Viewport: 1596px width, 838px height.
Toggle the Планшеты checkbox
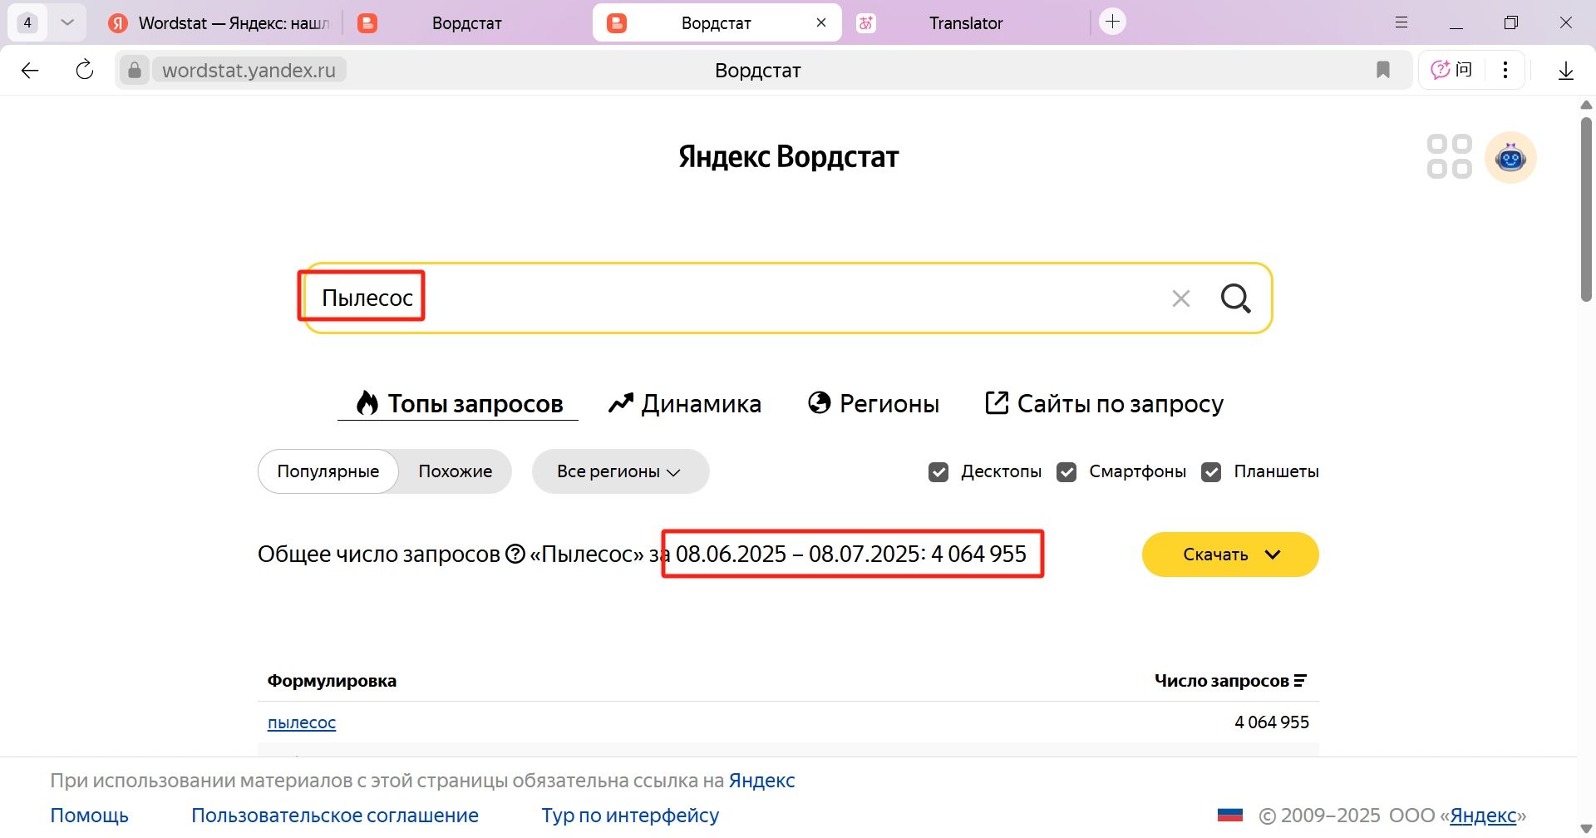[x=1211, y=472]
